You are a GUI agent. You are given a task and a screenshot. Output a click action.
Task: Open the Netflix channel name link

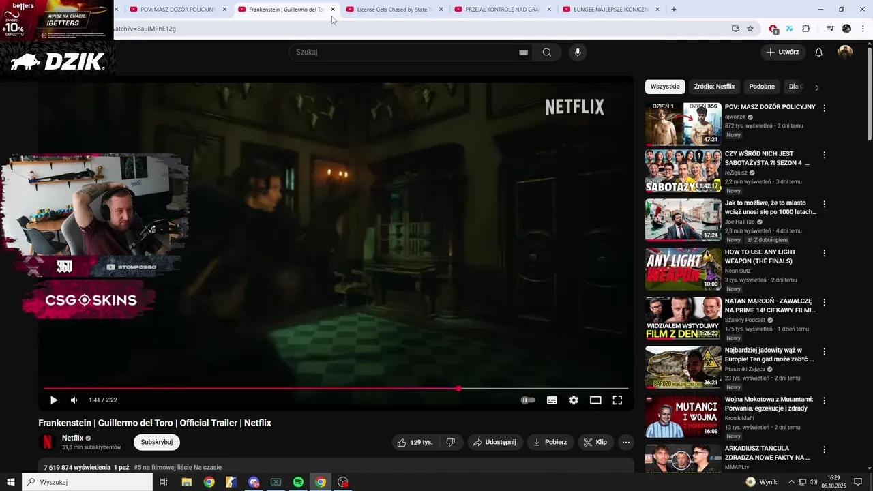pyautogui.click(x=73, y=438)
